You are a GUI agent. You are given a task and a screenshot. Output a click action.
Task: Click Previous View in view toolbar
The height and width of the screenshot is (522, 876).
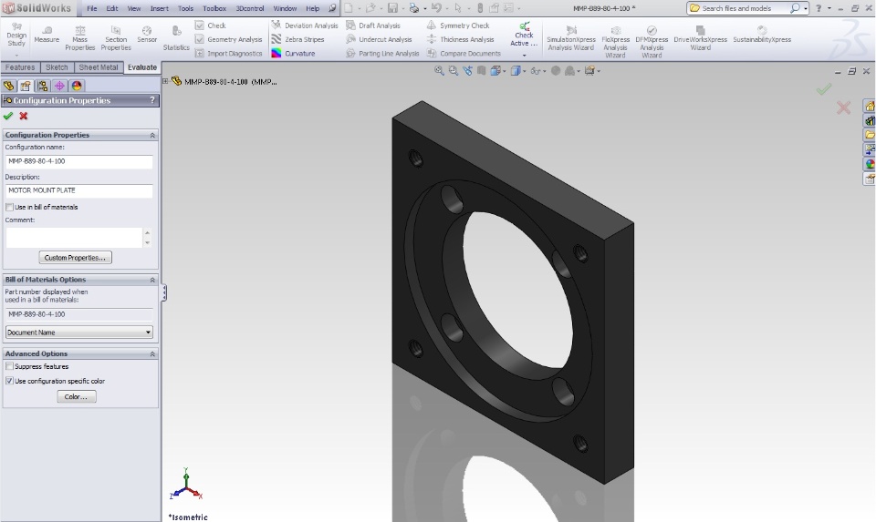coord(467,71)
